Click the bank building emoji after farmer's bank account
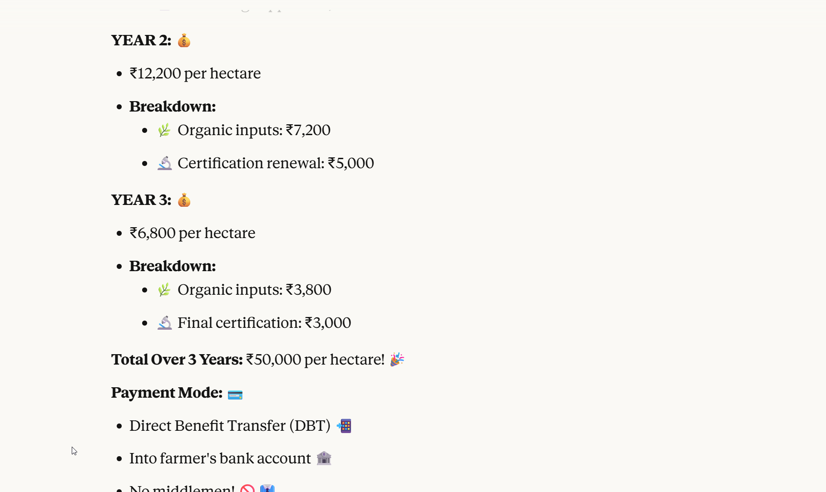 [x=324, y=458]
